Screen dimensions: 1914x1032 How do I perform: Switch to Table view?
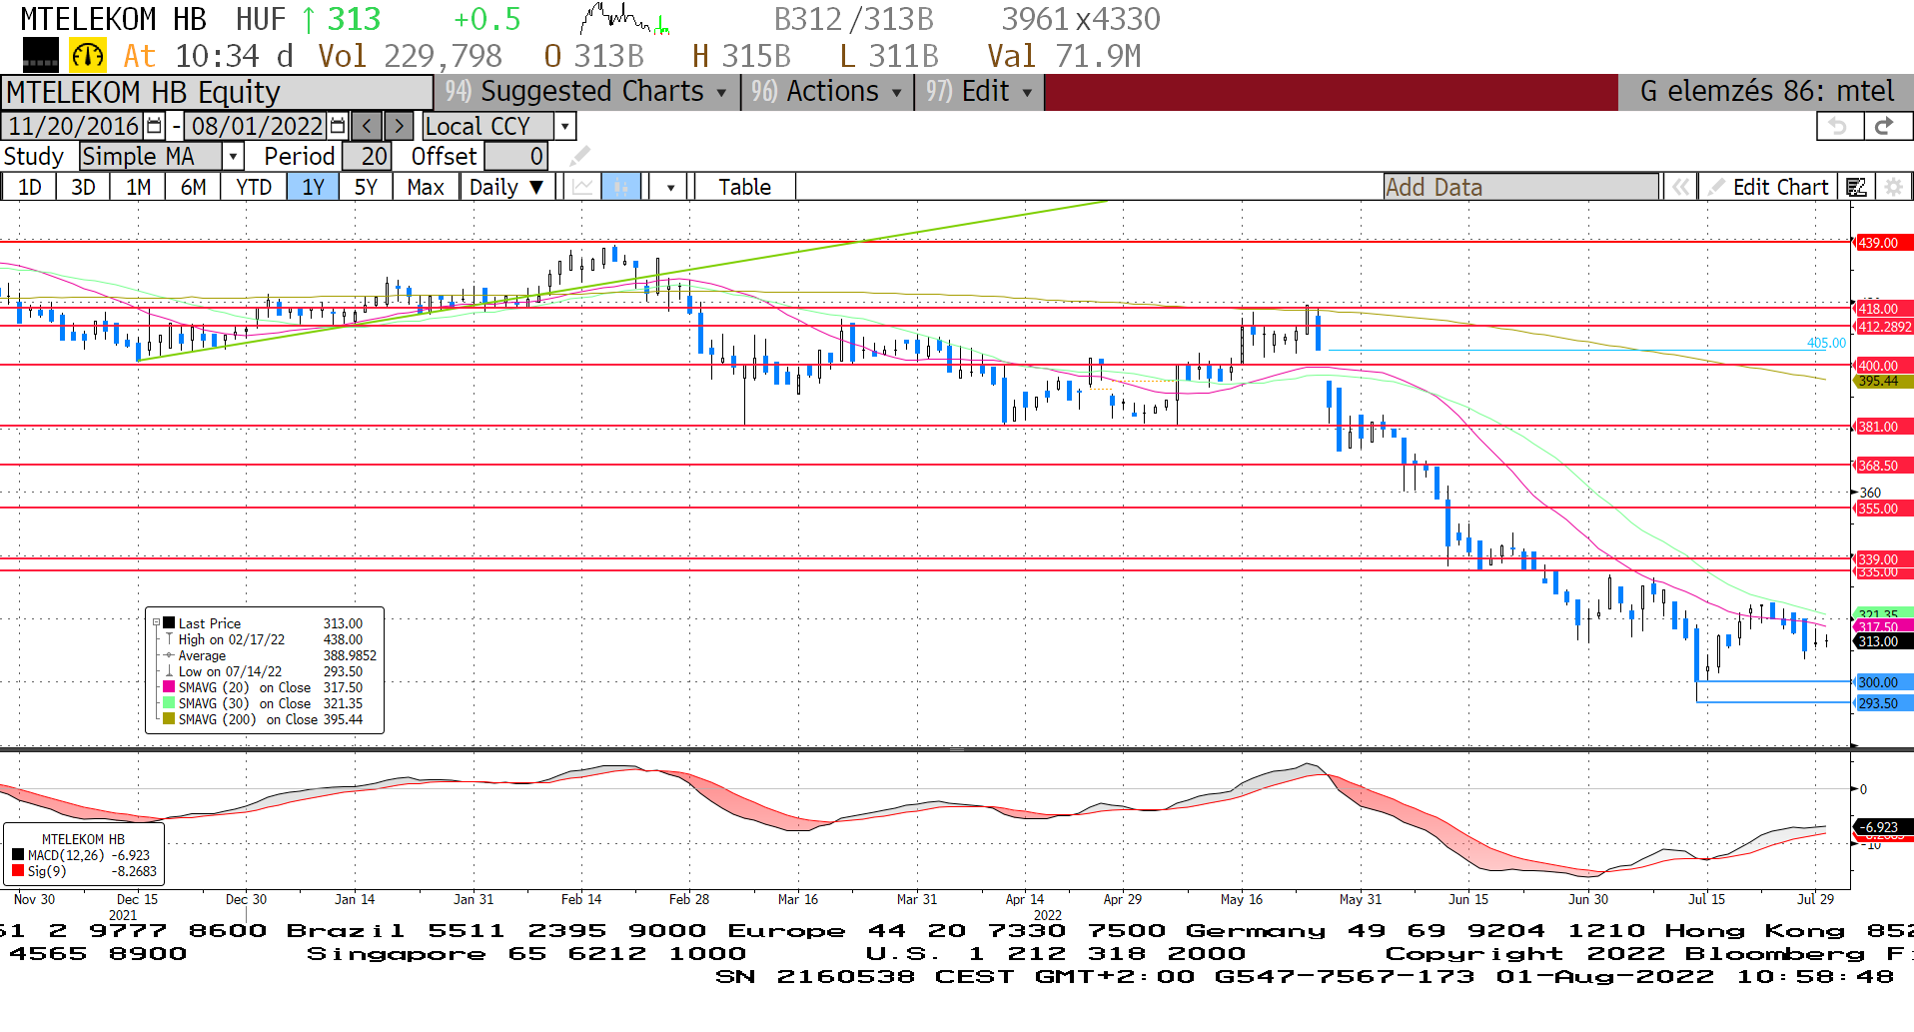point(744,187)
